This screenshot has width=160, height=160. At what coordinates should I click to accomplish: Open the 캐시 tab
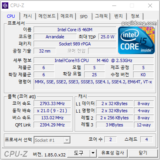(x=28, y=16)
